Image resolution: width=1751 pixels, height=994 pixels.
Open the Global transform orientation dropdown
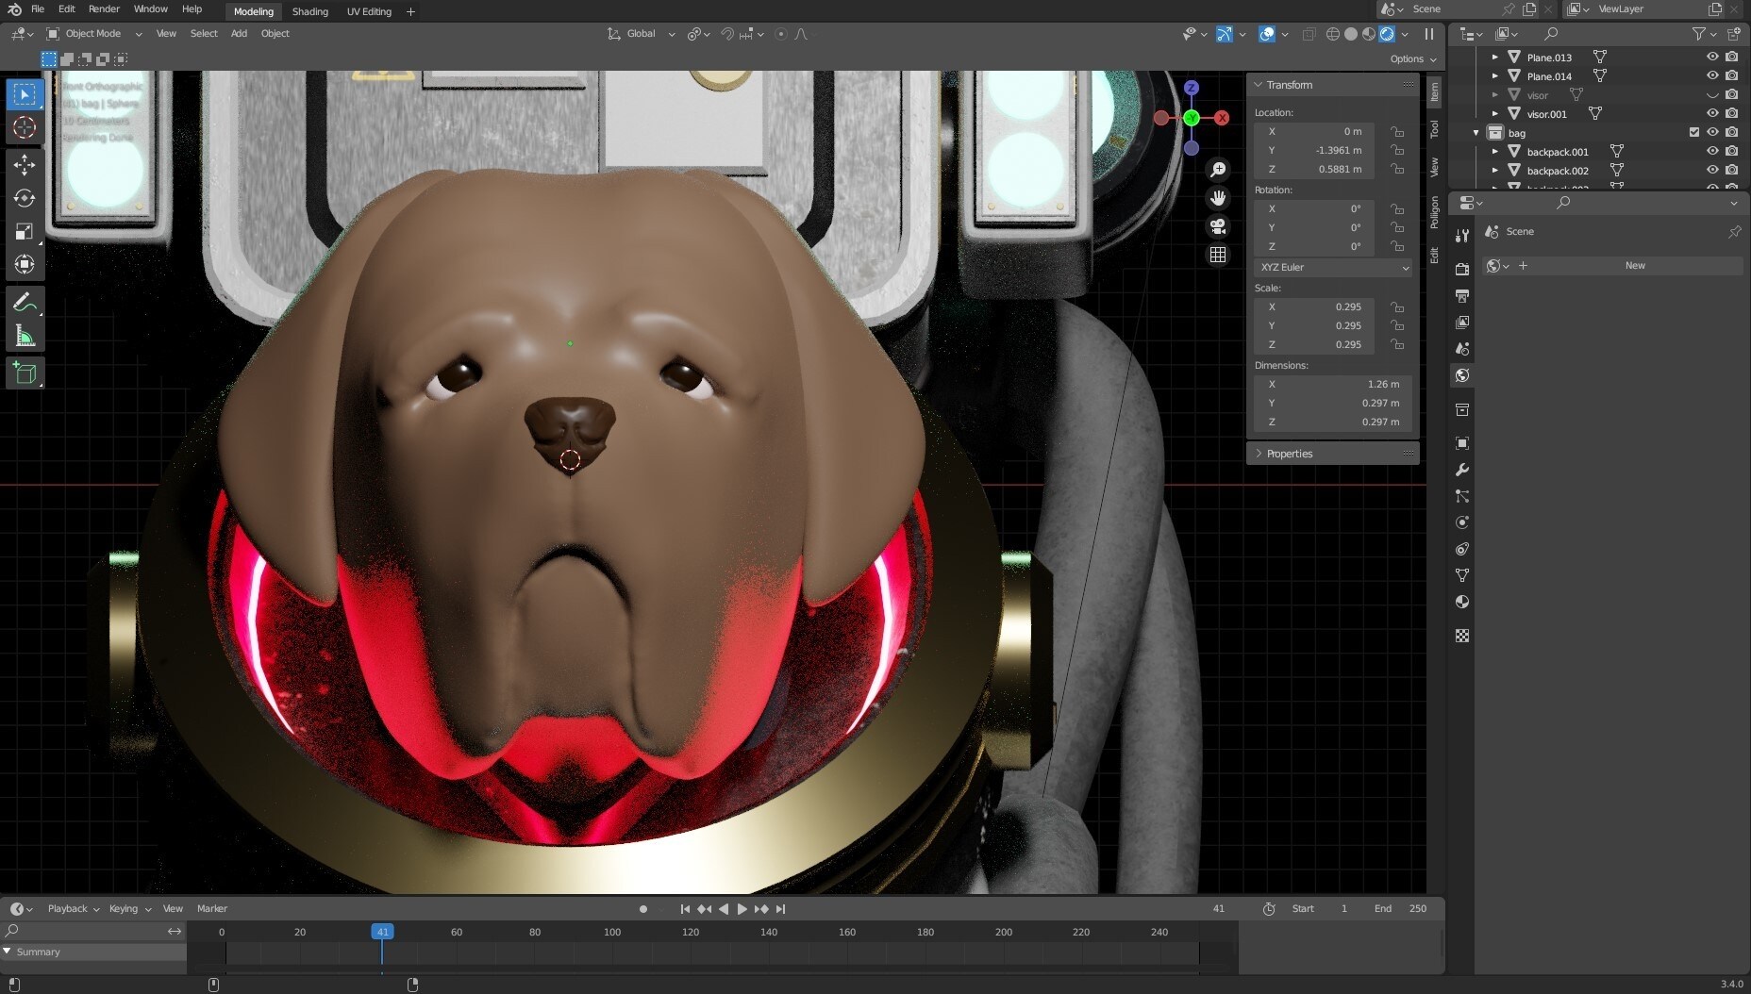642,34
